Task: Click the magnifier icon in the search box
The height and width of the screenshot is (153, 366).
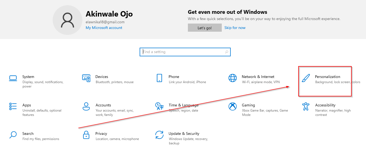Action: point(227,52)
